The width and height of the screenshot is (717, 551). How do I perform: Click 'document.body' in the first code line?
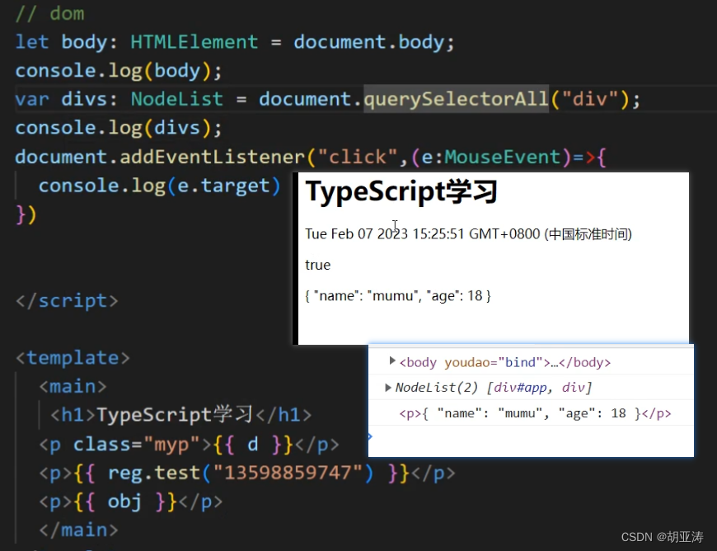(x=368, y=42)
